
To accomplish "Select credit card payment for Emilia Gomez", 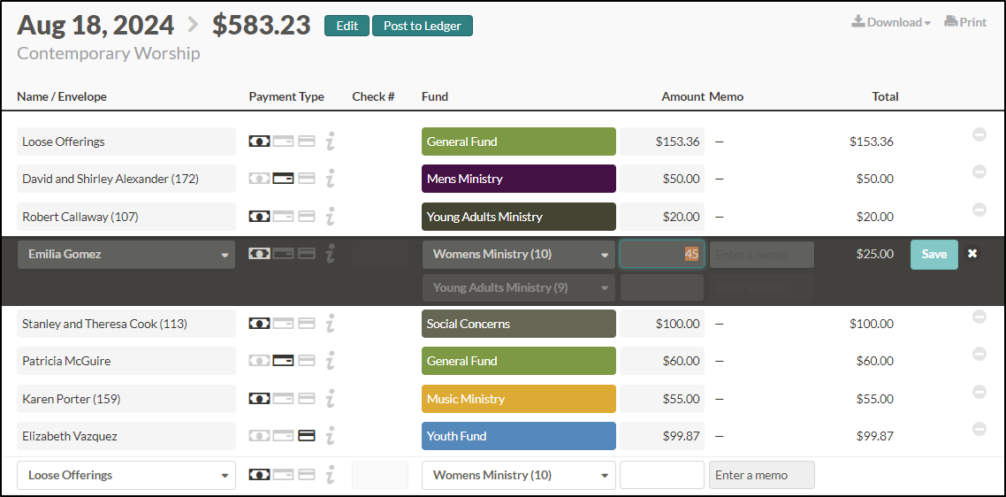I will (x=307, y=254).
